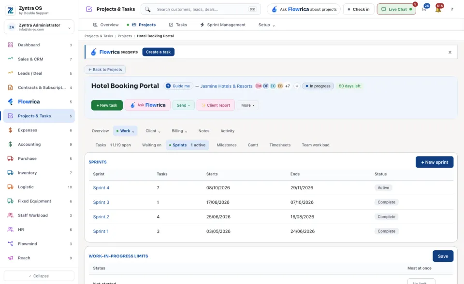Image resolution: width=464 pixels, height=284 pixels.
Task: Open the Waiting on sub-tab
Action: tap(151, 145)
